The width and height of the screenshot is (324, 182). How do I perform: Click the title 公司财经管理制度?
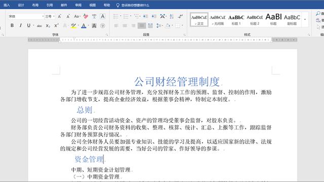177,82
